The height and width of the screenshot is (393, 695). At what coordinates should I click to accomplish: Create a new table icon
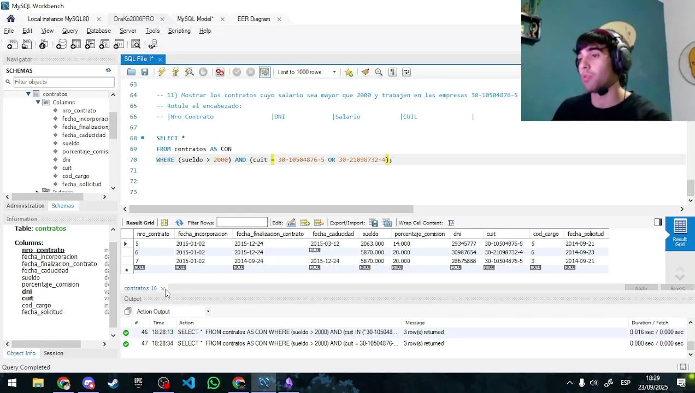click(75, 44)
